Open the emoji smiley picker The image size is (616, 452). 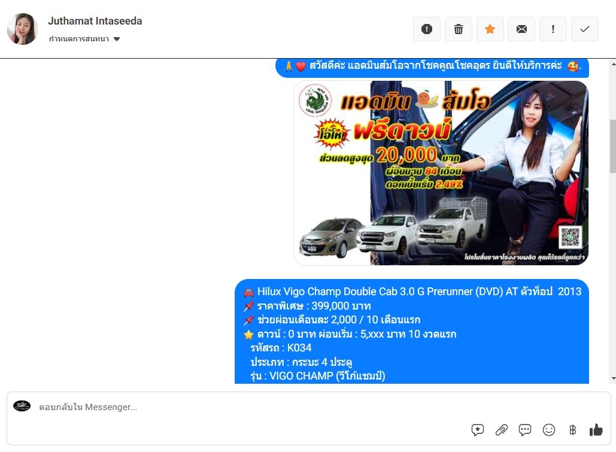click(549, 430)
